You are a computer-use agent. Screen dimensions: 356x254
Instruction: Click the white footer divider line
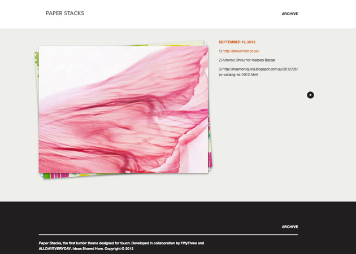168,234
